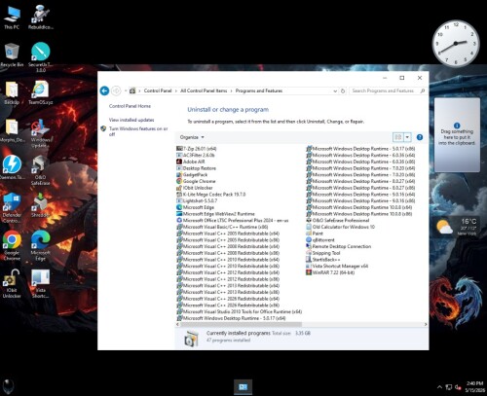
Task: Open the Control Panel taskbar button
Action: [243, 387]
